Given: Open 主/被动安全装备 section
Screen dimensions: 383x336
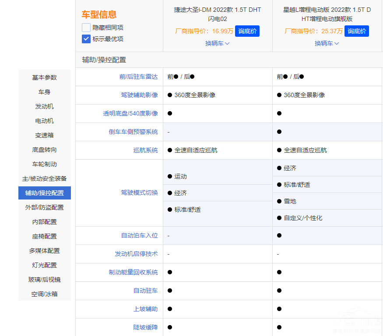Looking at the screenshot, I should (x=44, y=178).
